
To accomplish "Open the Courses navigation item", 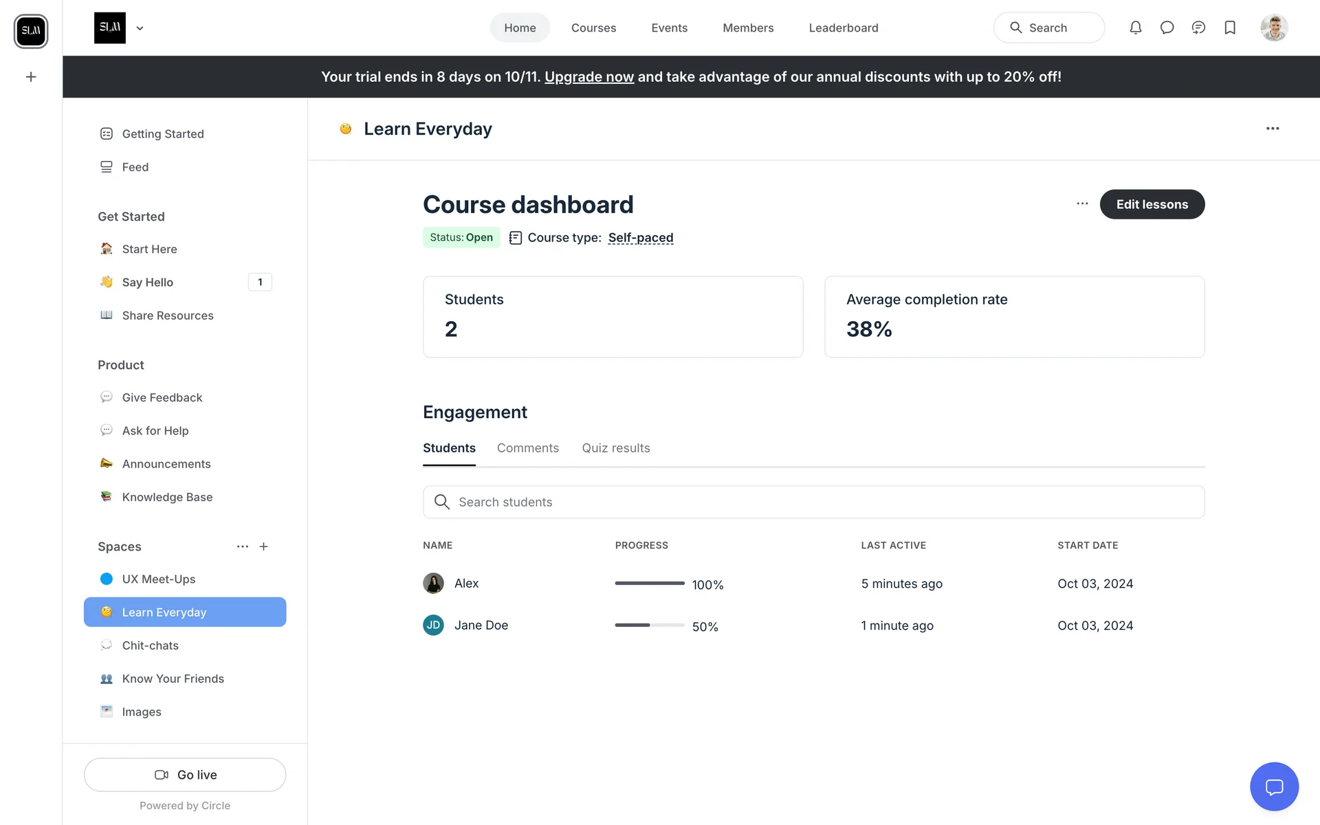I will tap(593, 28).
